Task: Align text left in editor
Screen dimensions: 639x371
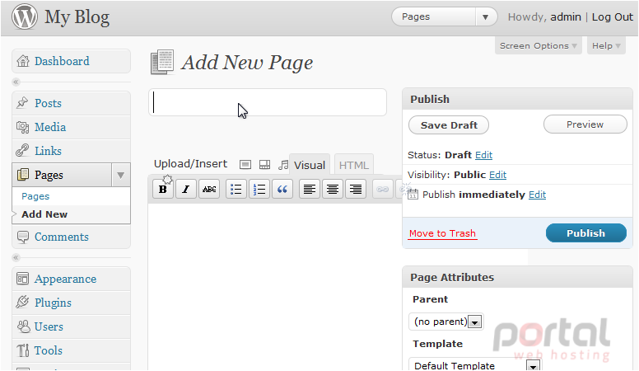Action: tap(310, 189)
